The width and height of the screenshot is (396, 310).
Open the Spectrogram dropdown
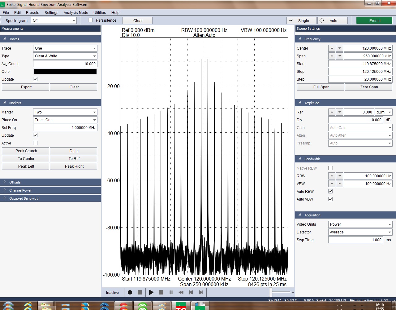pos(54,20)
